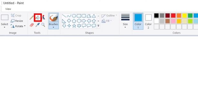Choose the Four-point star shape
The width and height of the screenshot is (198, 111).
[69, 26]
